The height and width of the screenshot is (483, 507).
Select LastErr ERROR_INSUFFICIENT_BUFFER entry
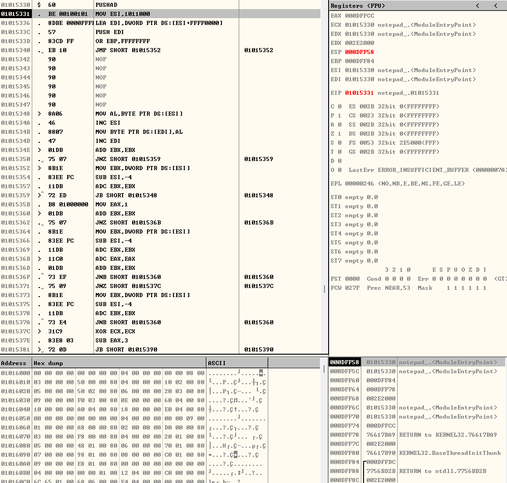pyautogui.click(x=428, y=170)
